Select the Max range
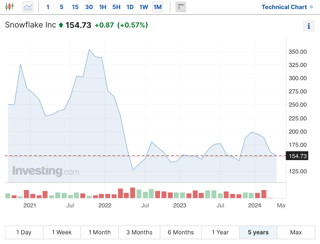This screenshot has width=320, height=244. (296, 232)
